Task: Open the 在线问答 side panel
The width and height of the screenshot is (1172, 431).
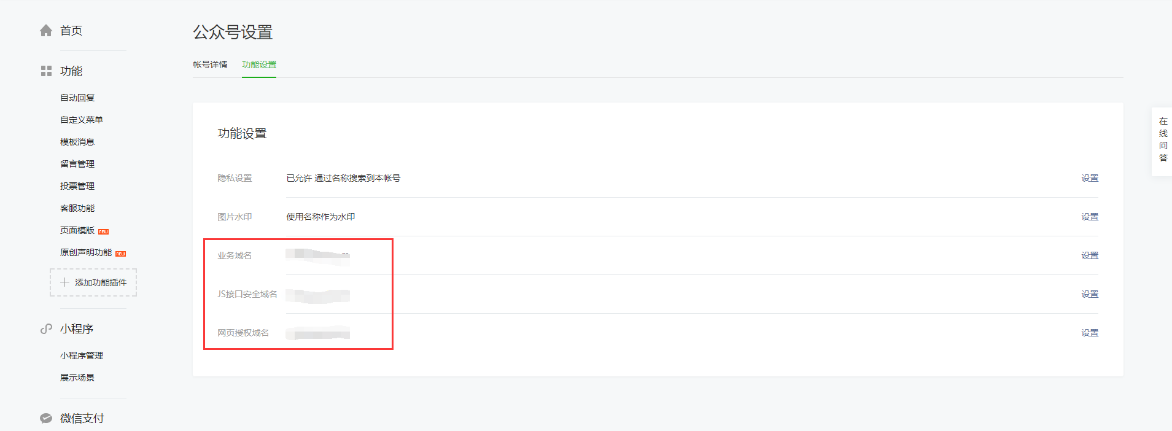Action: [x=1163, y=141]
